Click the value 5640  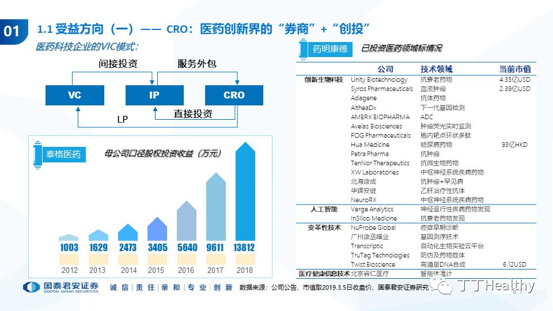(x=187, y=248)
